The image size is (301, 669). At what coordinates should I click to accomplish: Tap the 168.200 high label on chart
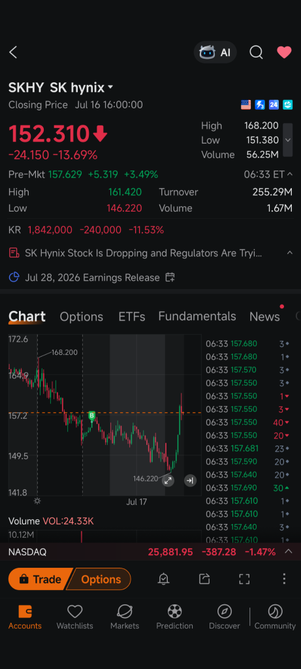(65, 352)
